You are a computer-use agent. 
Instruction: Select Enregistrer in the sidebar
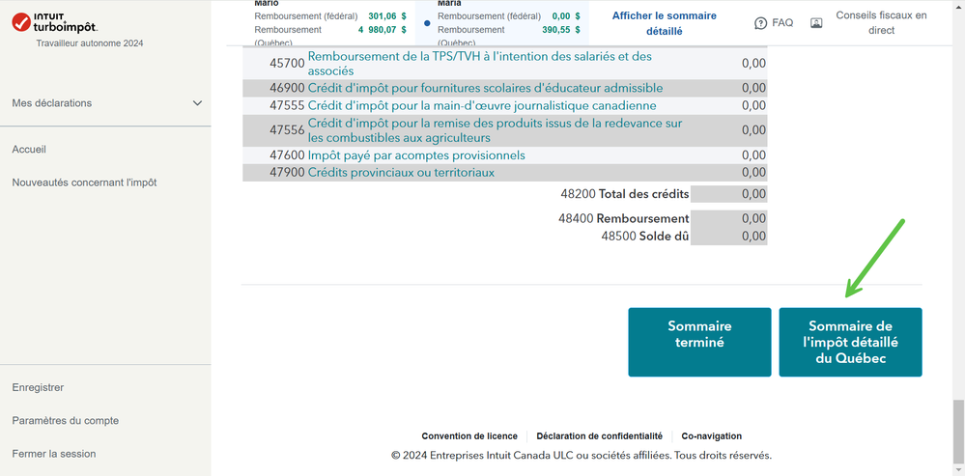pyautogui.click(x=38, y=387)
